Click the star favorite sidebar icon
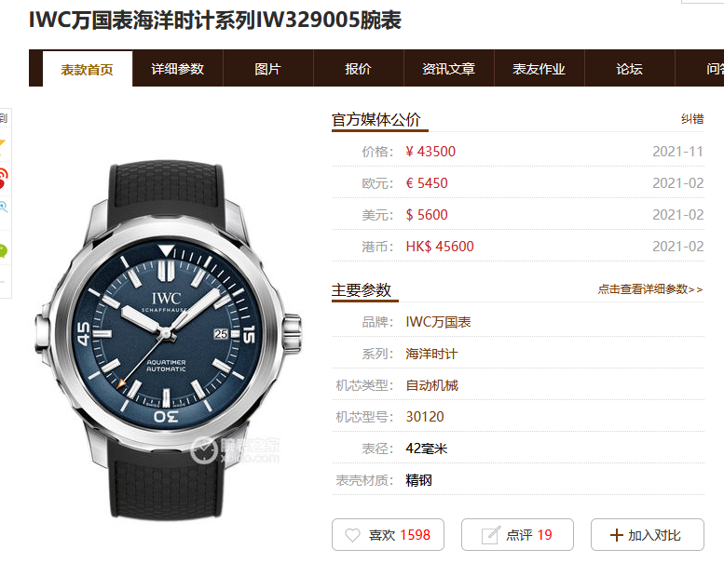The width and height of the screenshot is (724, 576). (2, 144)
